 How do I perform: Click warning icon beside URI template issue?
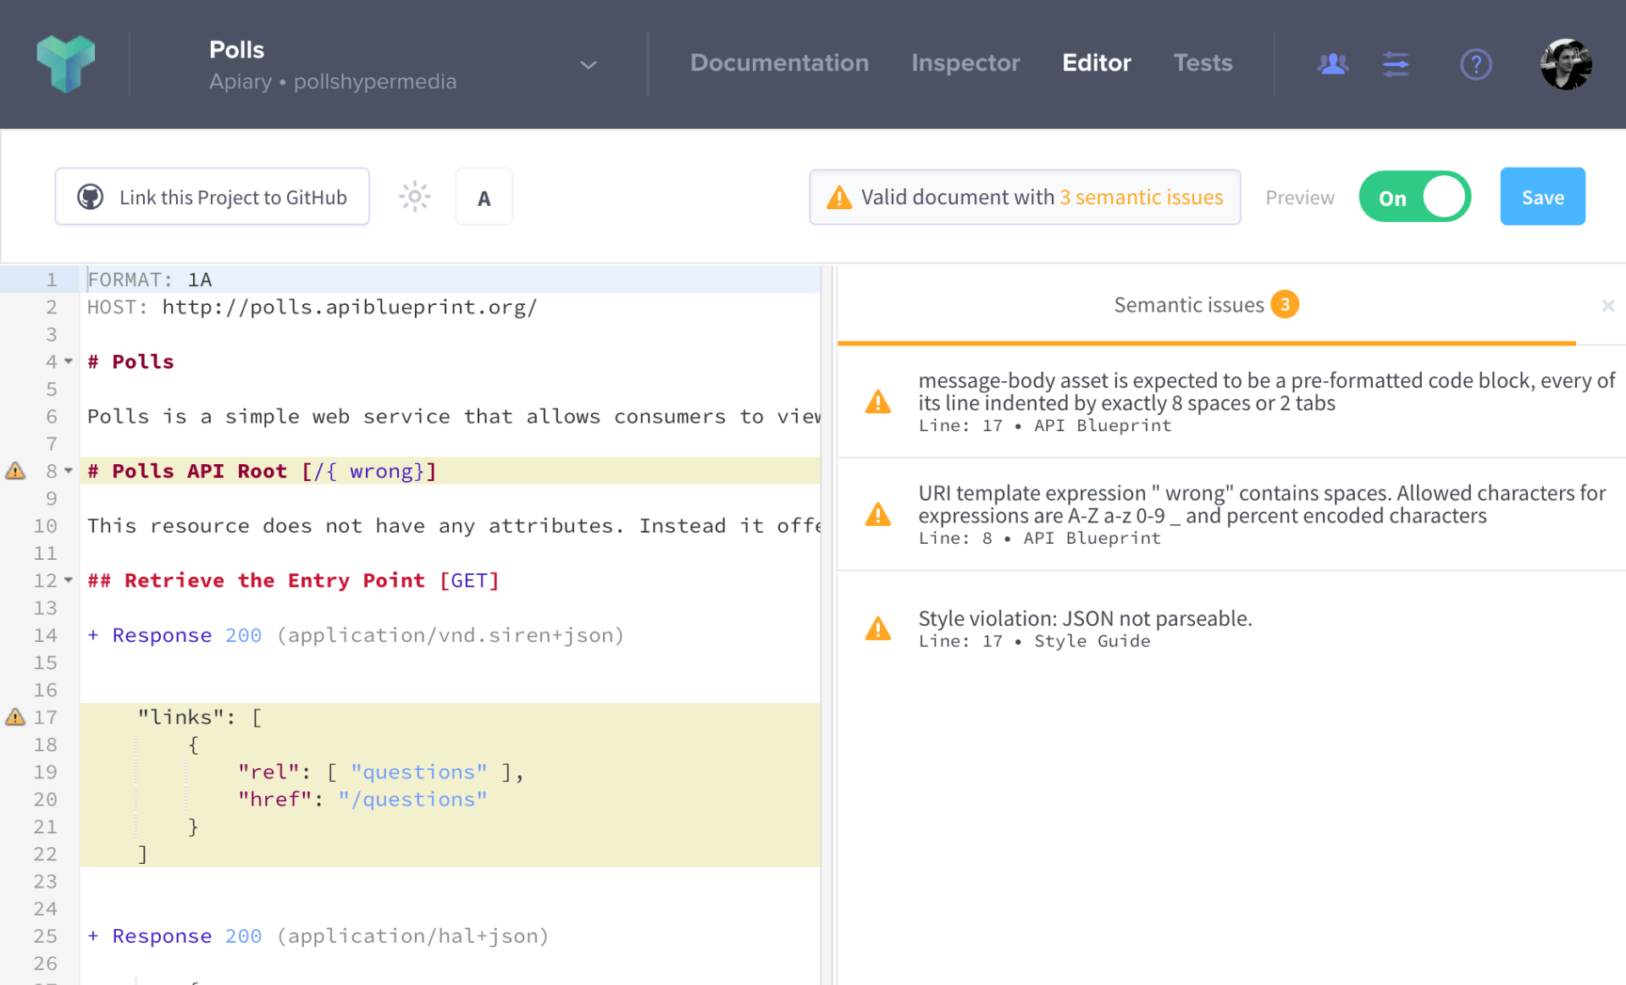877,514
